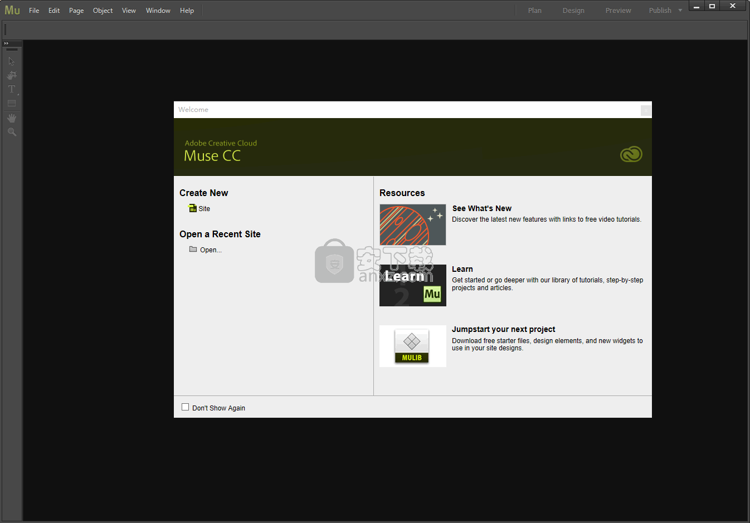Click the Mu Site file icon
This screenshot has width=750, height=523.
pos(193,208)
